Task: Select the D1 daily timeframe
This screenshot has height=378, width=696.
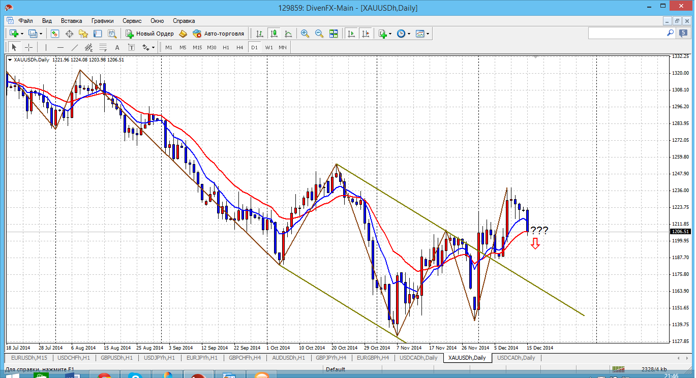Action: 254,47
